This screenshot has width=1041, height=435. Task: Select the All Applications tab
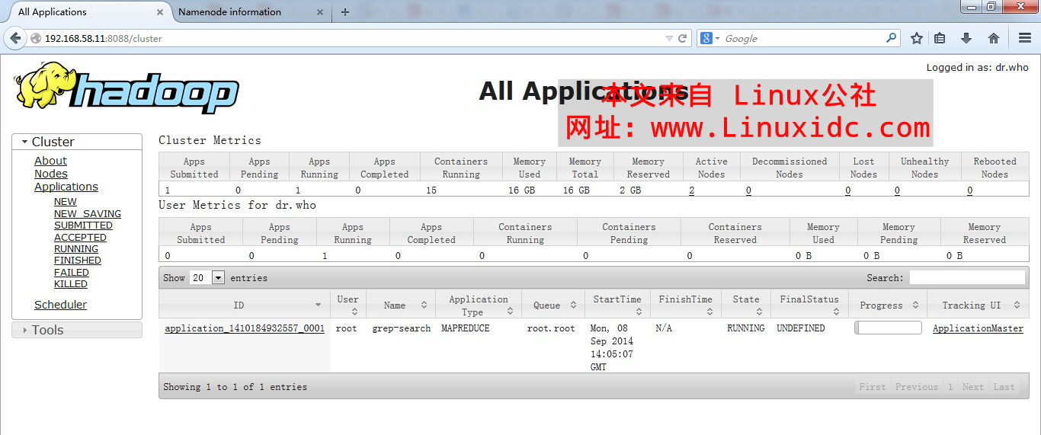pyautogui.click(x=53, y=12)
